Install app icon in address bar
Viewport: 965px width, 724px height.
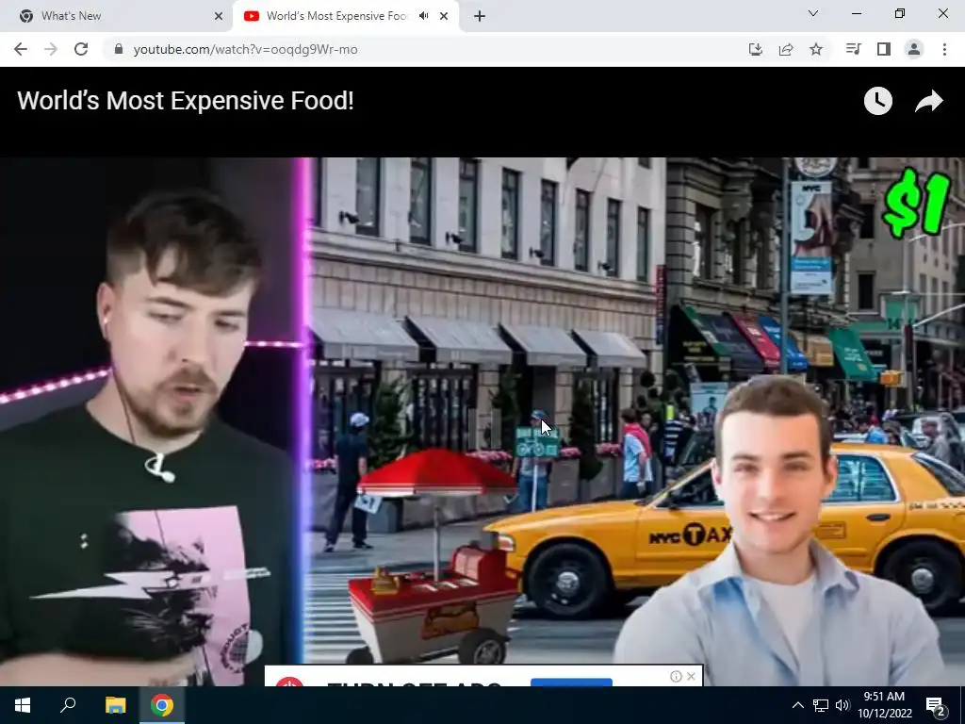tap(755, 49)
